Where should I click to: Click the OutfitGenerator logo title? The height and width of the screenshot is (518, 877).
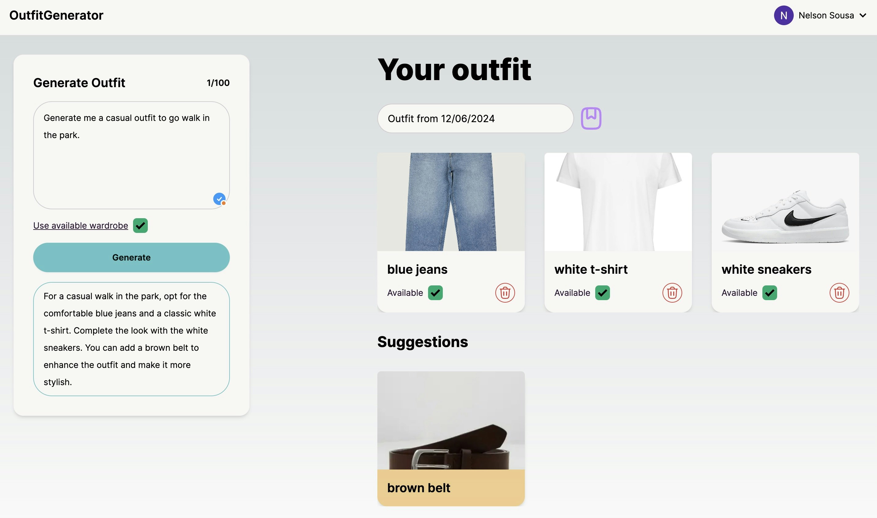[56, 15]
